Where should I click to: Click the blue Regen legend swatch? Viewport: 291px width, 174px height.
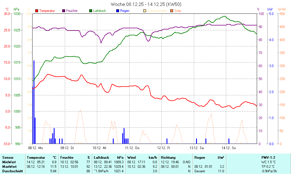(x=118, y=11)
